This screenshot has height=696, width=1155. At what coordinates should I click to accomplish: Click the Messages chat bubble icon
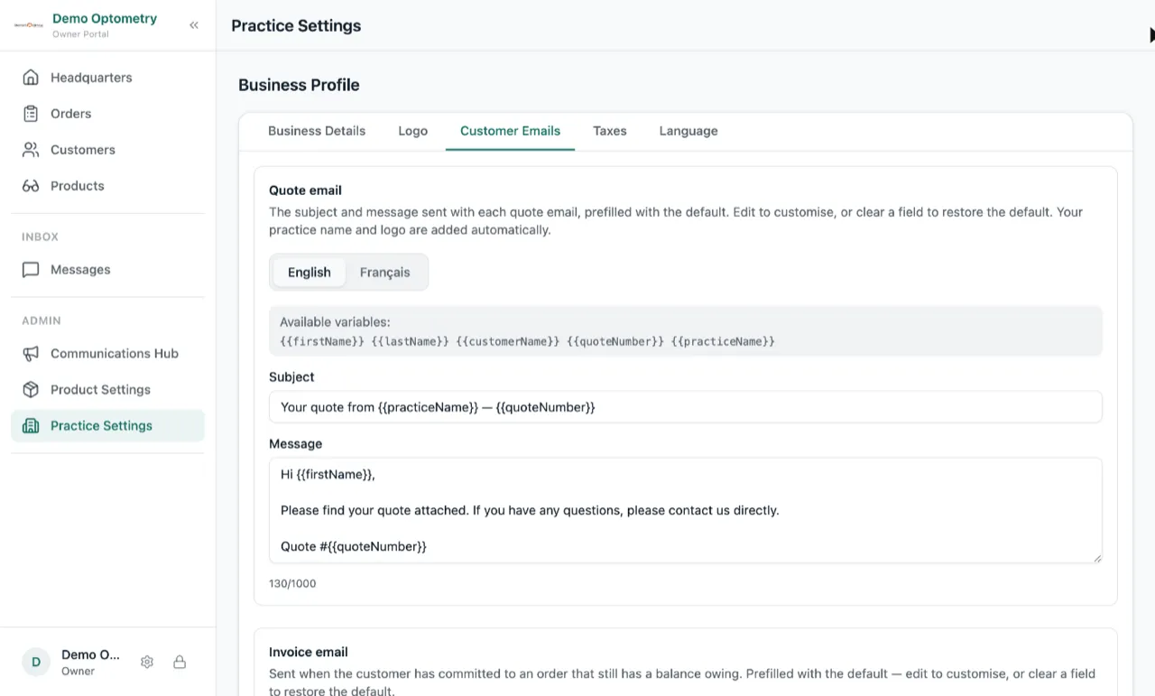pos(31,270)
